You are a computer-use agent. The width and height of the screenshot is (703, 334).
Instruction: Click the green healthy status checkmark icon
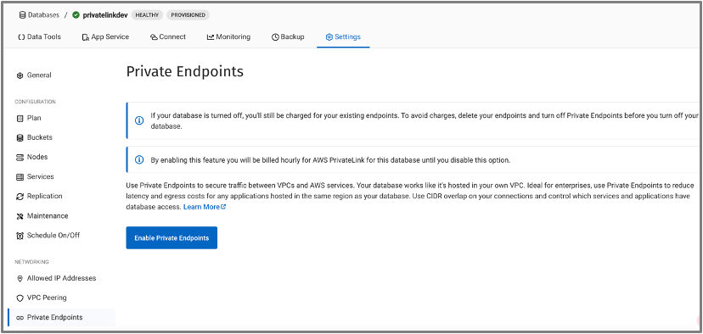(x=76, y=15)
